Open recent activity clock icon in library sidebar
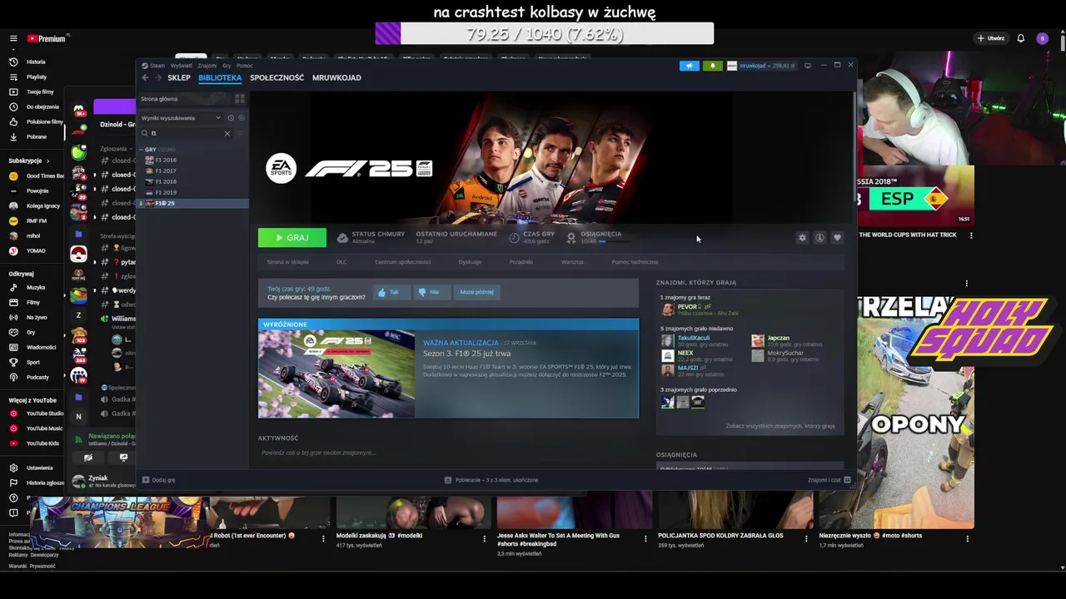 231,118
